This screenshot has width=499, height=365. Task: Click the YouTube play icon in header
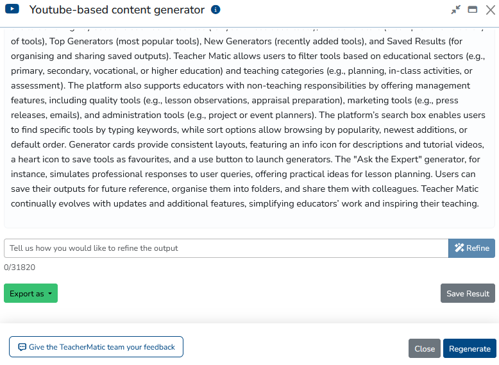[12, 10]
